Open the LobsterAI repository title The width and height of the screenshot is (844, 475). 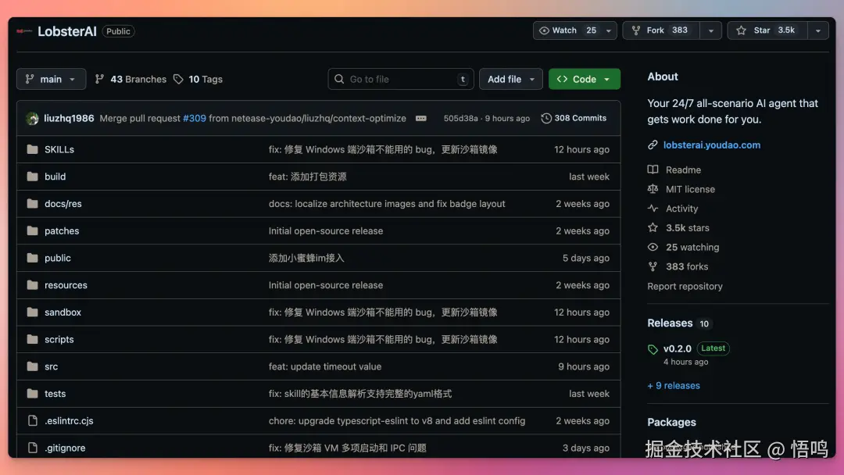66,31
